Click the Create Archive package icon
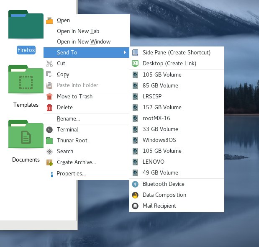 [x=50, y=162]
